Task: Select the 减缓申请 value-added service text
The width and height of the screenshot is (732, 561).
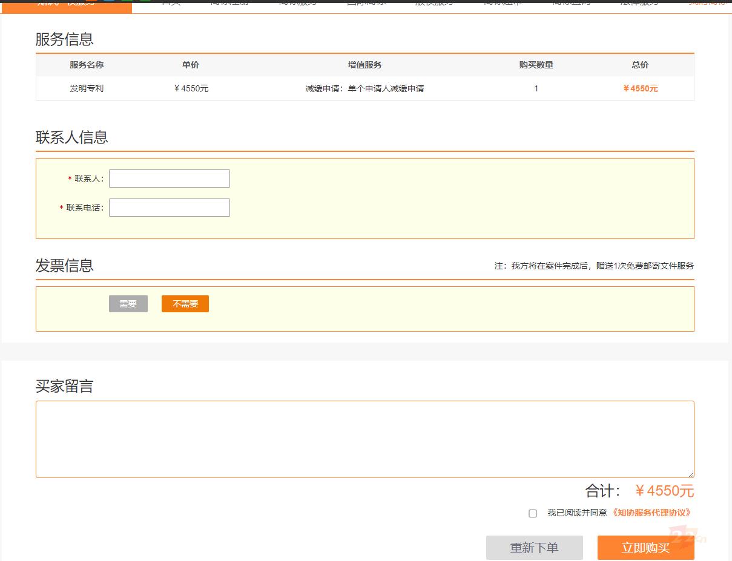Action: tap(364, 88)
